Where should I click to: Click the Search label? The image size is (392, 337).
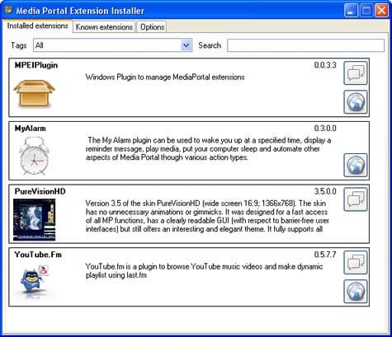coord(210,45)
